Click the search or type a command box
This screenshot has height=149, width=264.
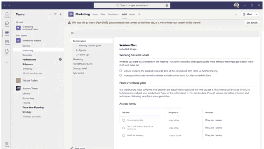click(132, 5)
